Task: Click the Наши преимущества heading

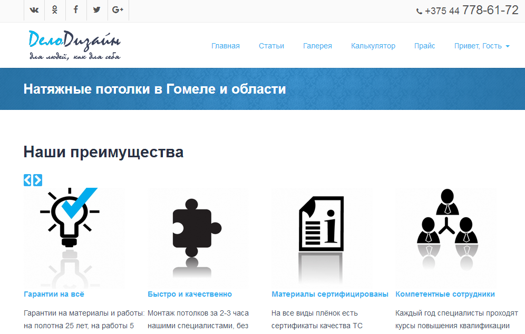Action: [x=103, y=152]
